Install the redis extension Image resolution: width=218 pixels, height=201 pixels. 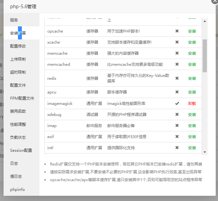point(192,79)
